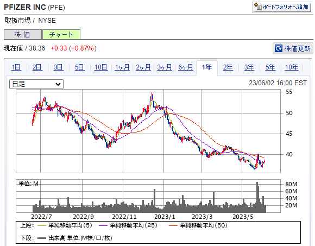Viewport: 315px width, 246px height.
Task: Click the 80M volume axis label
Action: point(291,184)
